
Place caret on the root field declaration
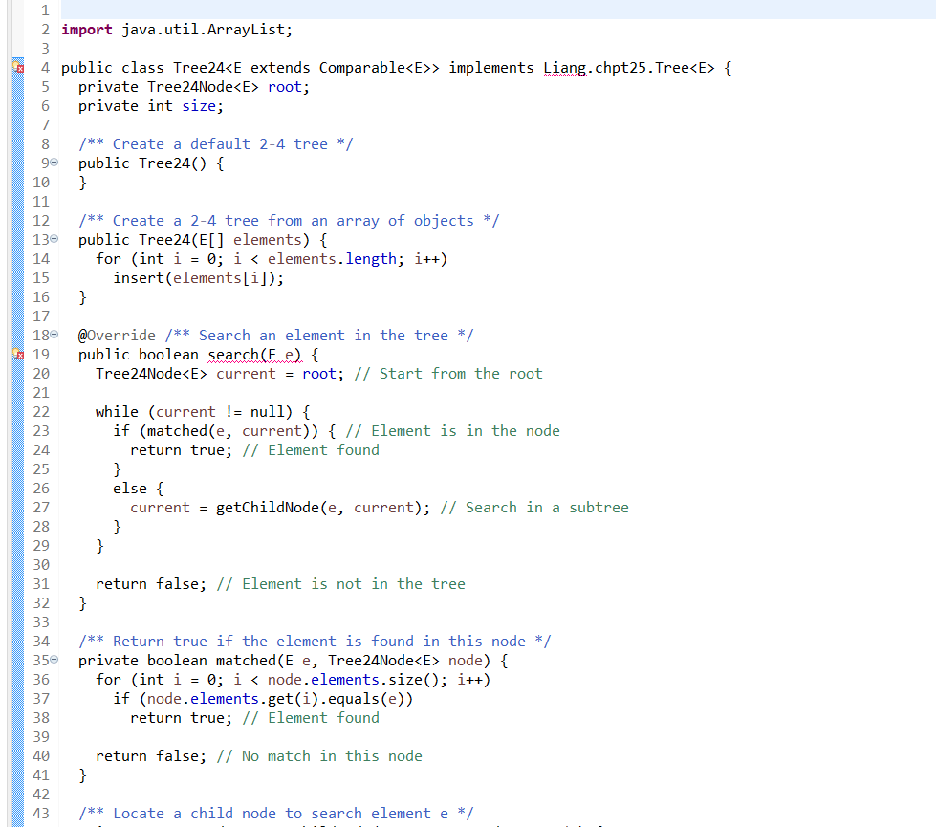pos(284,86)
